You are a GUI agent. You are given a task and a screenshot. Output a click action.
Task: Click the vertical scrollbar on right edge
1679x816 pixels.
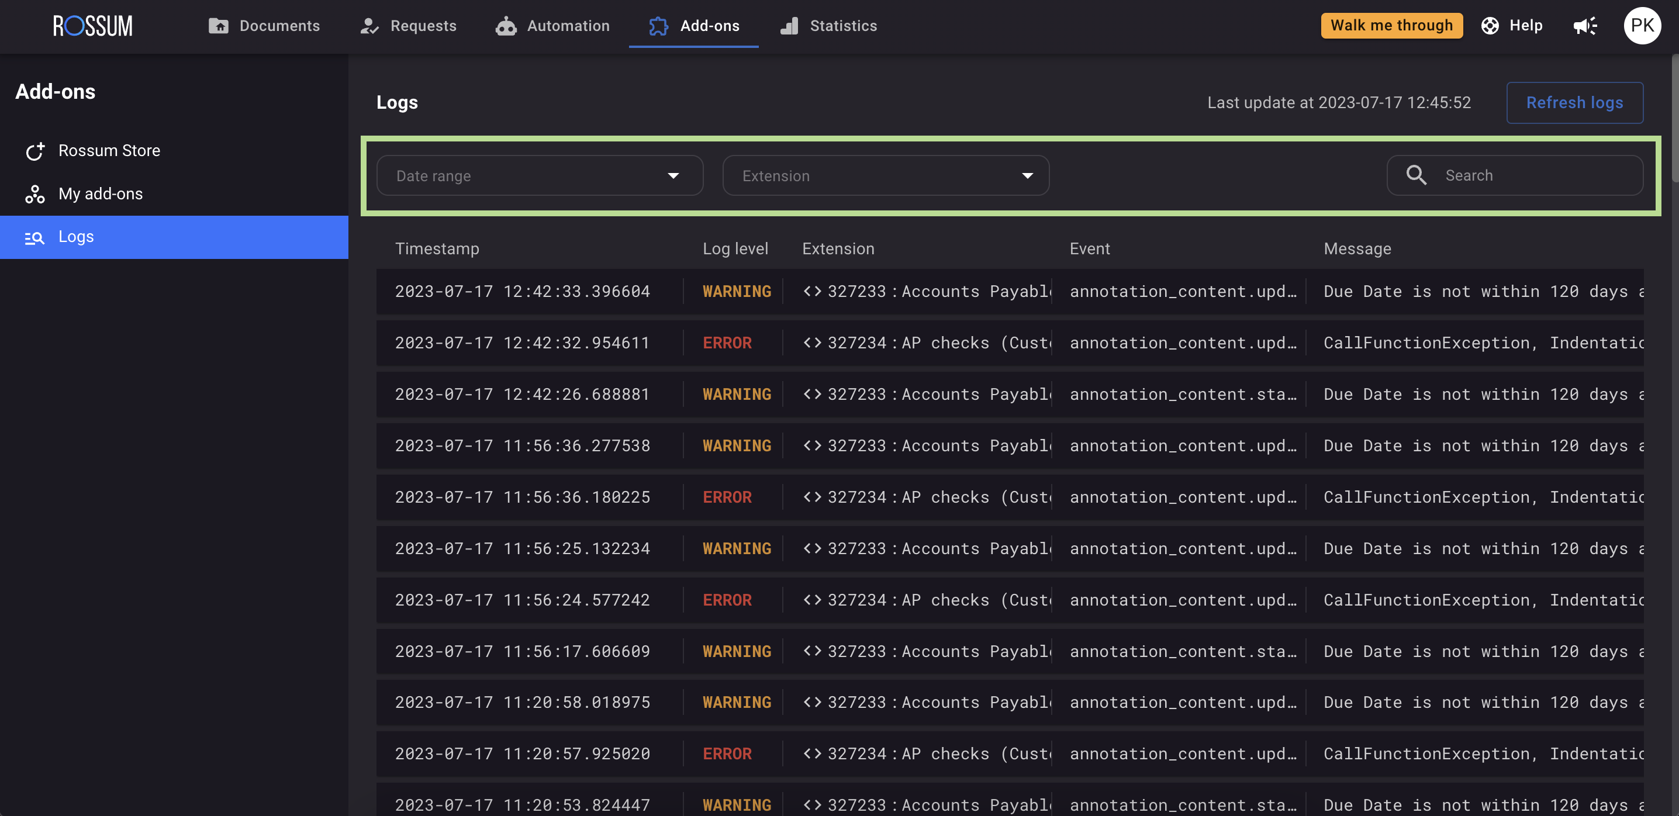point(1674,117)
